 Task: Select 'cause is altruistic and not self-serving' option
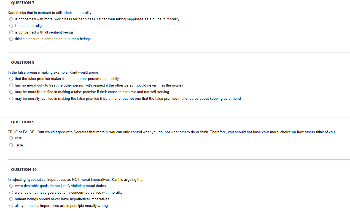point(11,92)
